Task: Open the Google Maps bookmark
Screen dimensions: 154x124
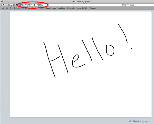Action: 51,8
